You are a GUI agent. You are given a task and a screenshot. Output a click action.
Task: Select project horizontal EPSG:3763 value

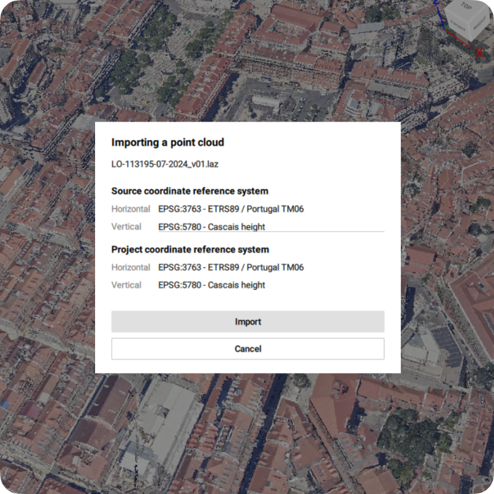pos(230,267)
